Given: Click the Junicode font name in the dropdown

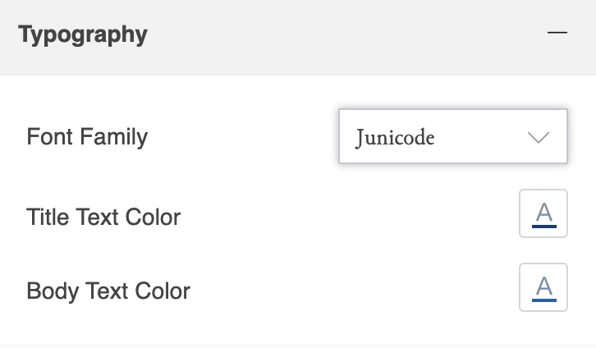Looking at the screenshot, I should [x=395, y=137].
